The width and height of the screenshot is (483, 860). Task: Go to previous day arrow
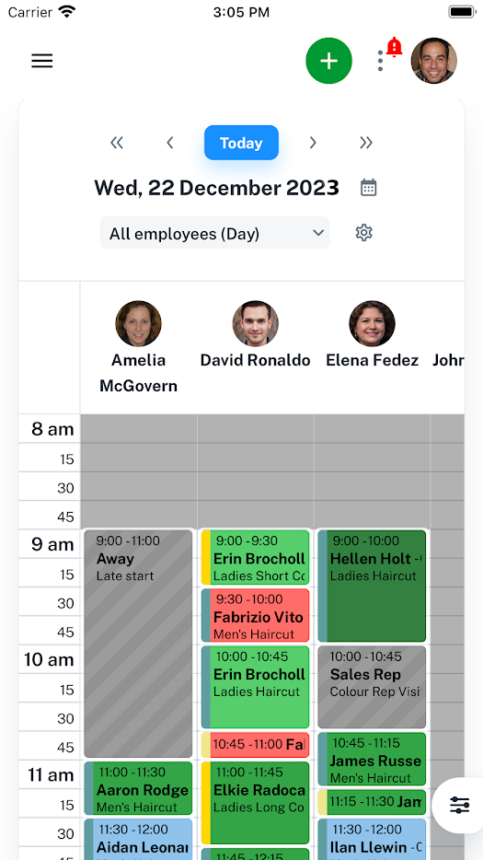(x=170, y=143)
